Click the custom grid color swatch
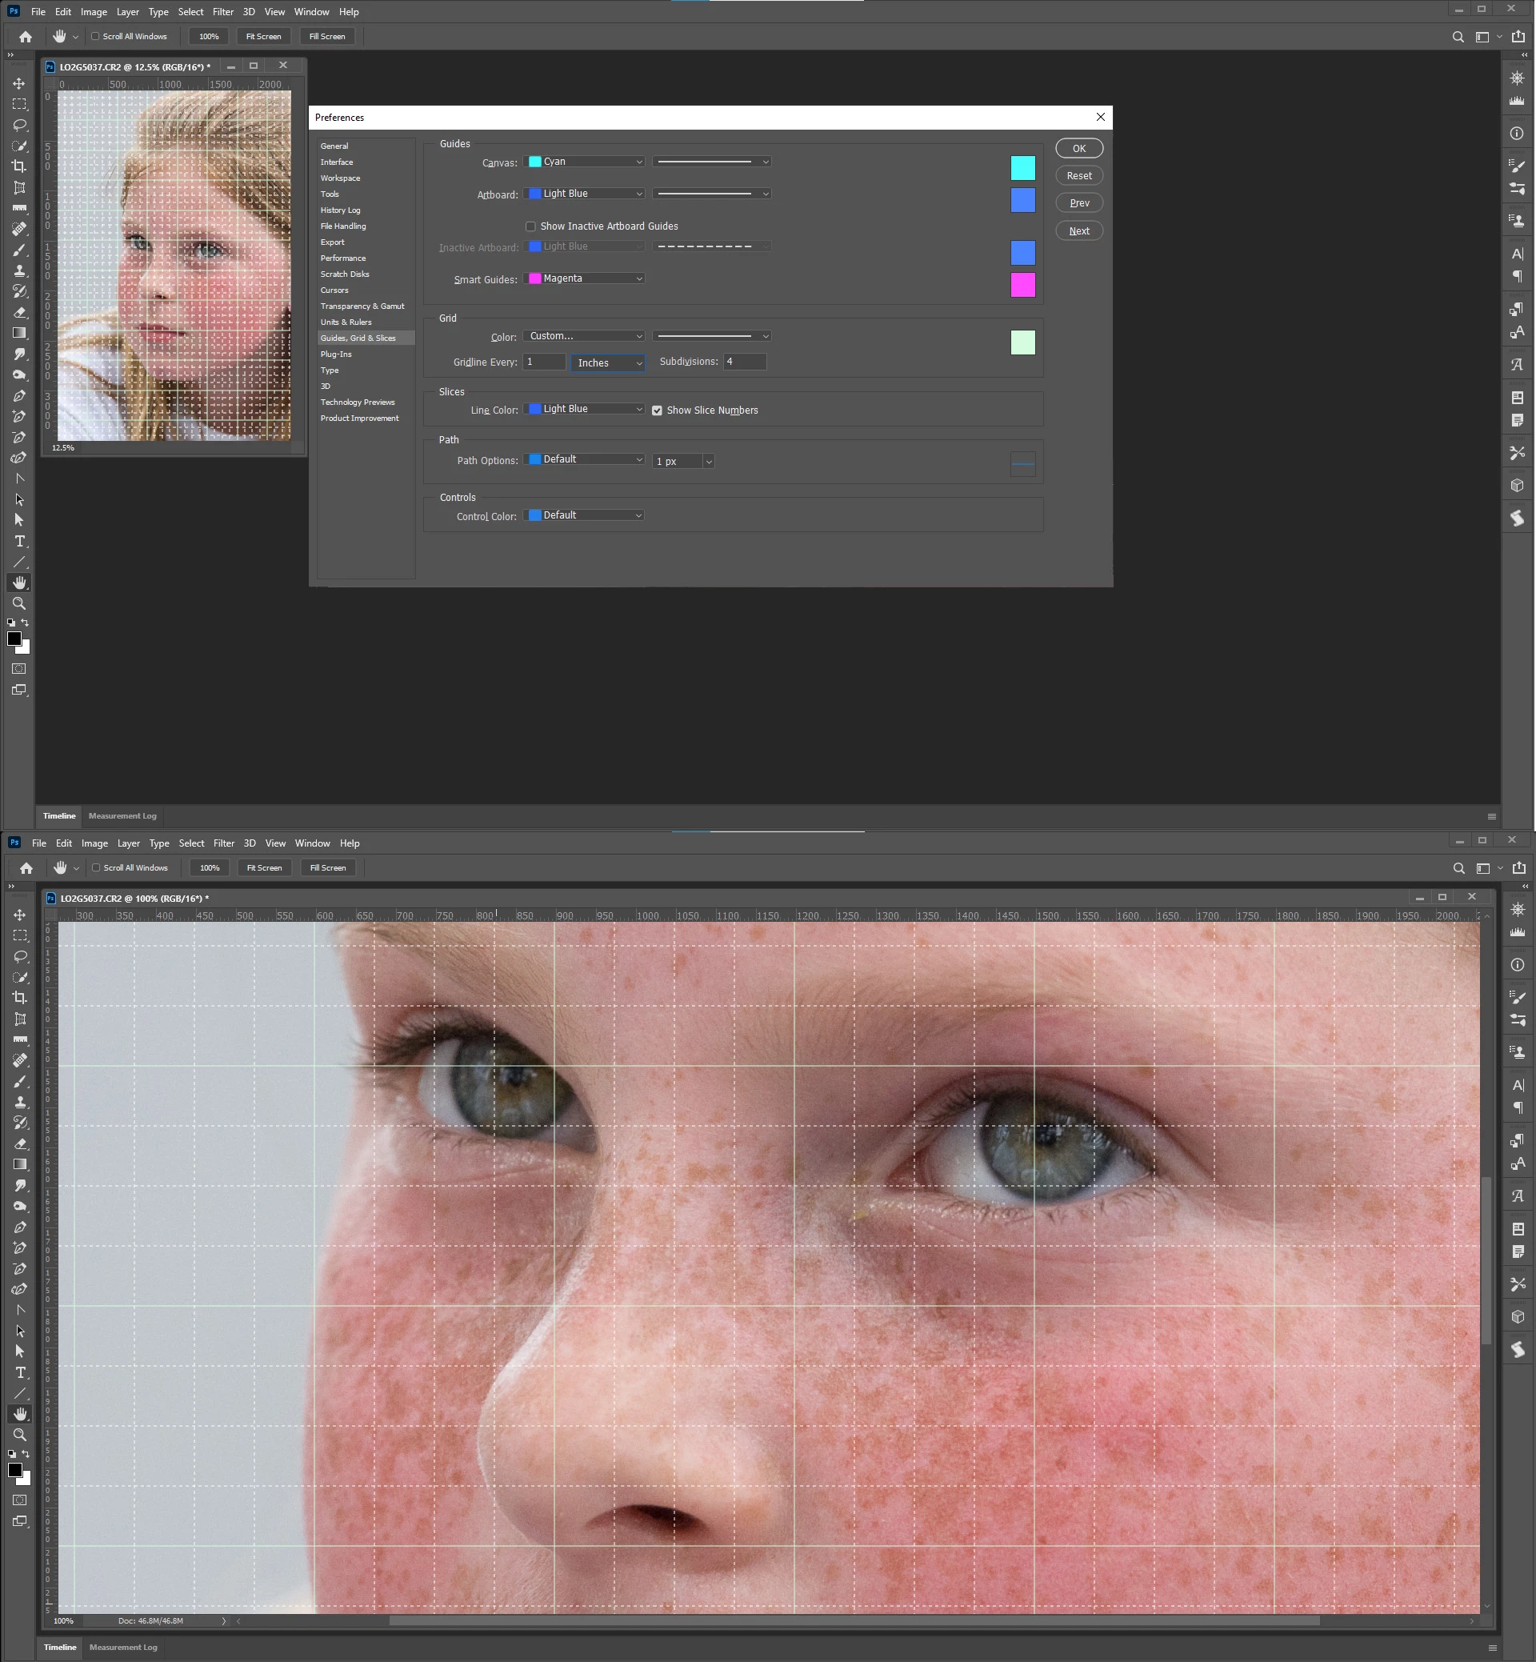Image resolution: width=1536 pixels, height=1662 pixels. click(1022, 342)
